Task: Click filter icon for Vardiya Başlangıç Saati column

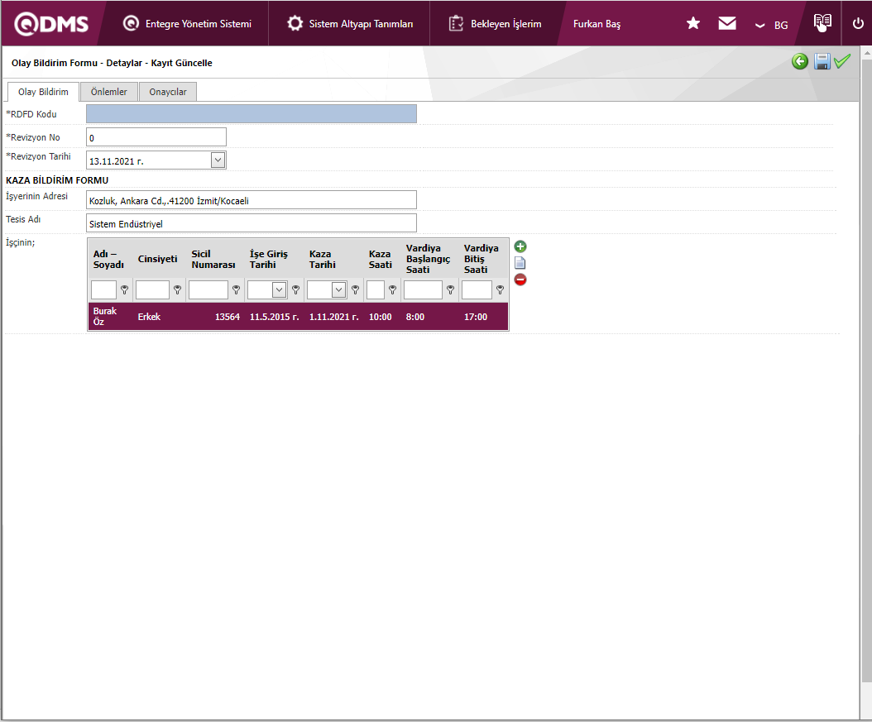Action: (450, 289)
